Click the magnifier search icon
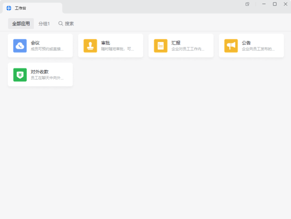Image resolution: width=291 pixels, height=219 pixels. click(x=61, y=23)
